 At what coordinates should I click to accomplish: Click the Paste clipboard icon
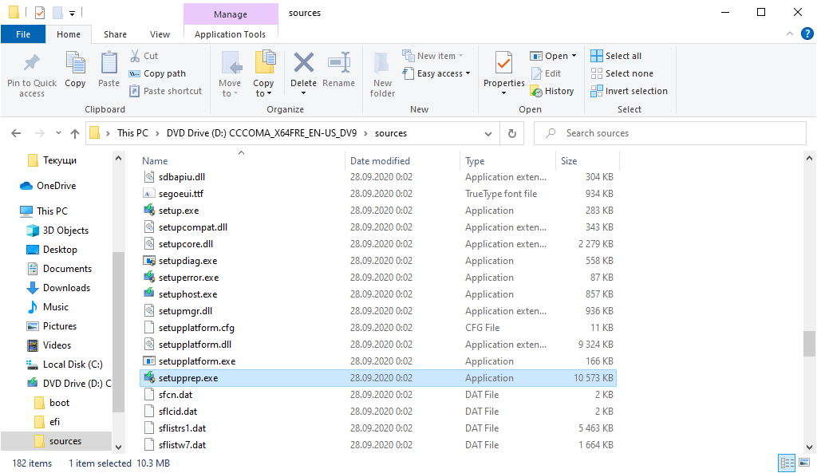coord(109,64)
